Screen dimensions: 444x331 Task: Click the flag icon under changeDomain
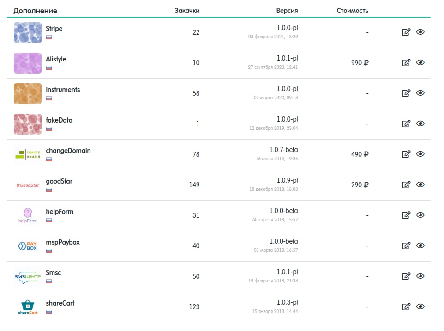[x=49, y=159]
